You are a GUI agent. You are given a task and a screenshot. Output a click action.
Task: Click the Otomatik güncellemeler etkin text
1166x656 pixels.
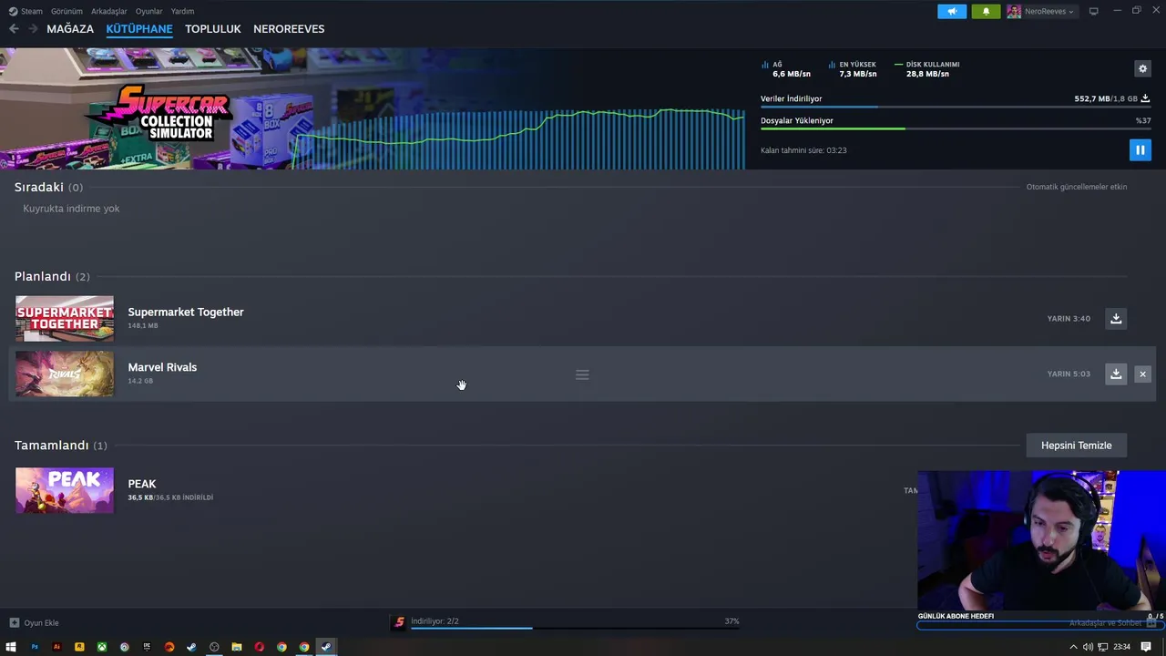coord(1077,187)
